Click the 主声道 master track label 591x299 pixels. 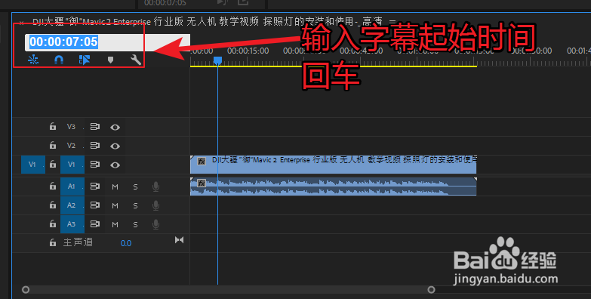click(78, 242)
